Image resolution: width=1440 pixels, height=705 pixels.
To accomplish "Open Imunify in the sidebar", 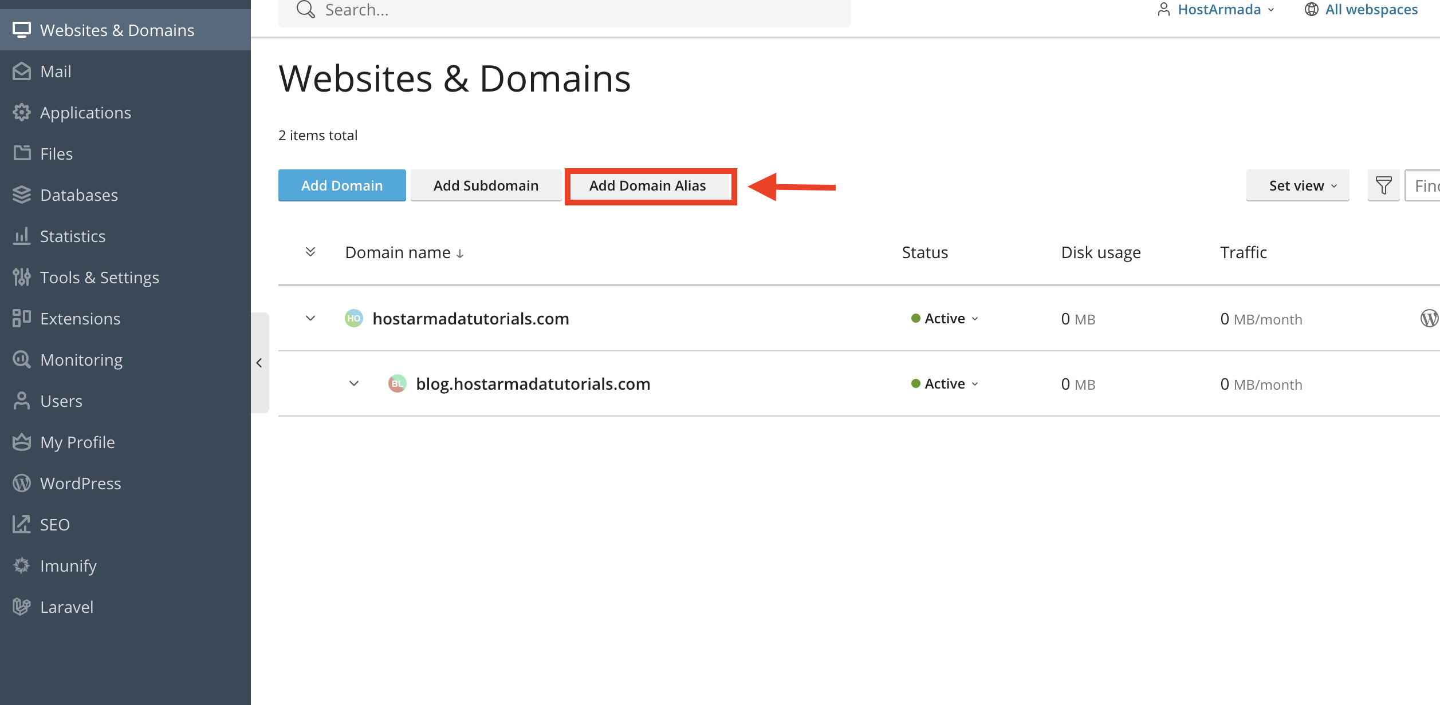I will click(x=125, y=565).
